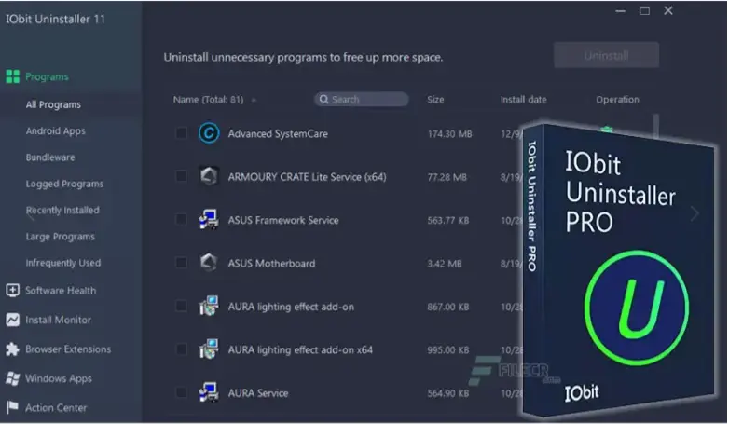Click the Action Center flag icon
Screen dimensions: 729x424
click(x=12, y=407)
